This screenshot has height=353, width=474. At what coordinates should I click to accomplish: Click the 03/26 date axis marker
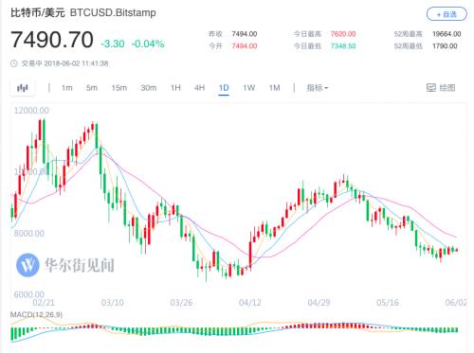[x=181, y=303]
